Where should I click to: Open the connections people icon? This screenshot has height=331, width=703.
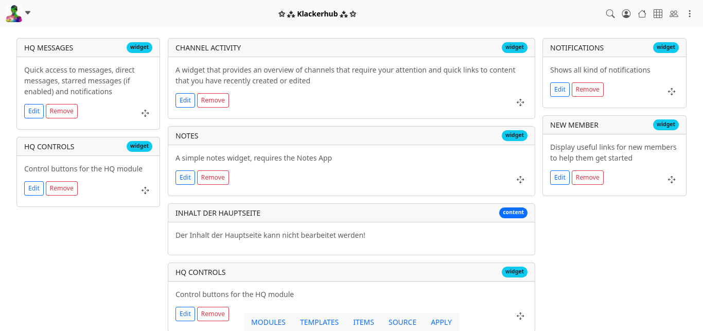(x=674, y=14)
